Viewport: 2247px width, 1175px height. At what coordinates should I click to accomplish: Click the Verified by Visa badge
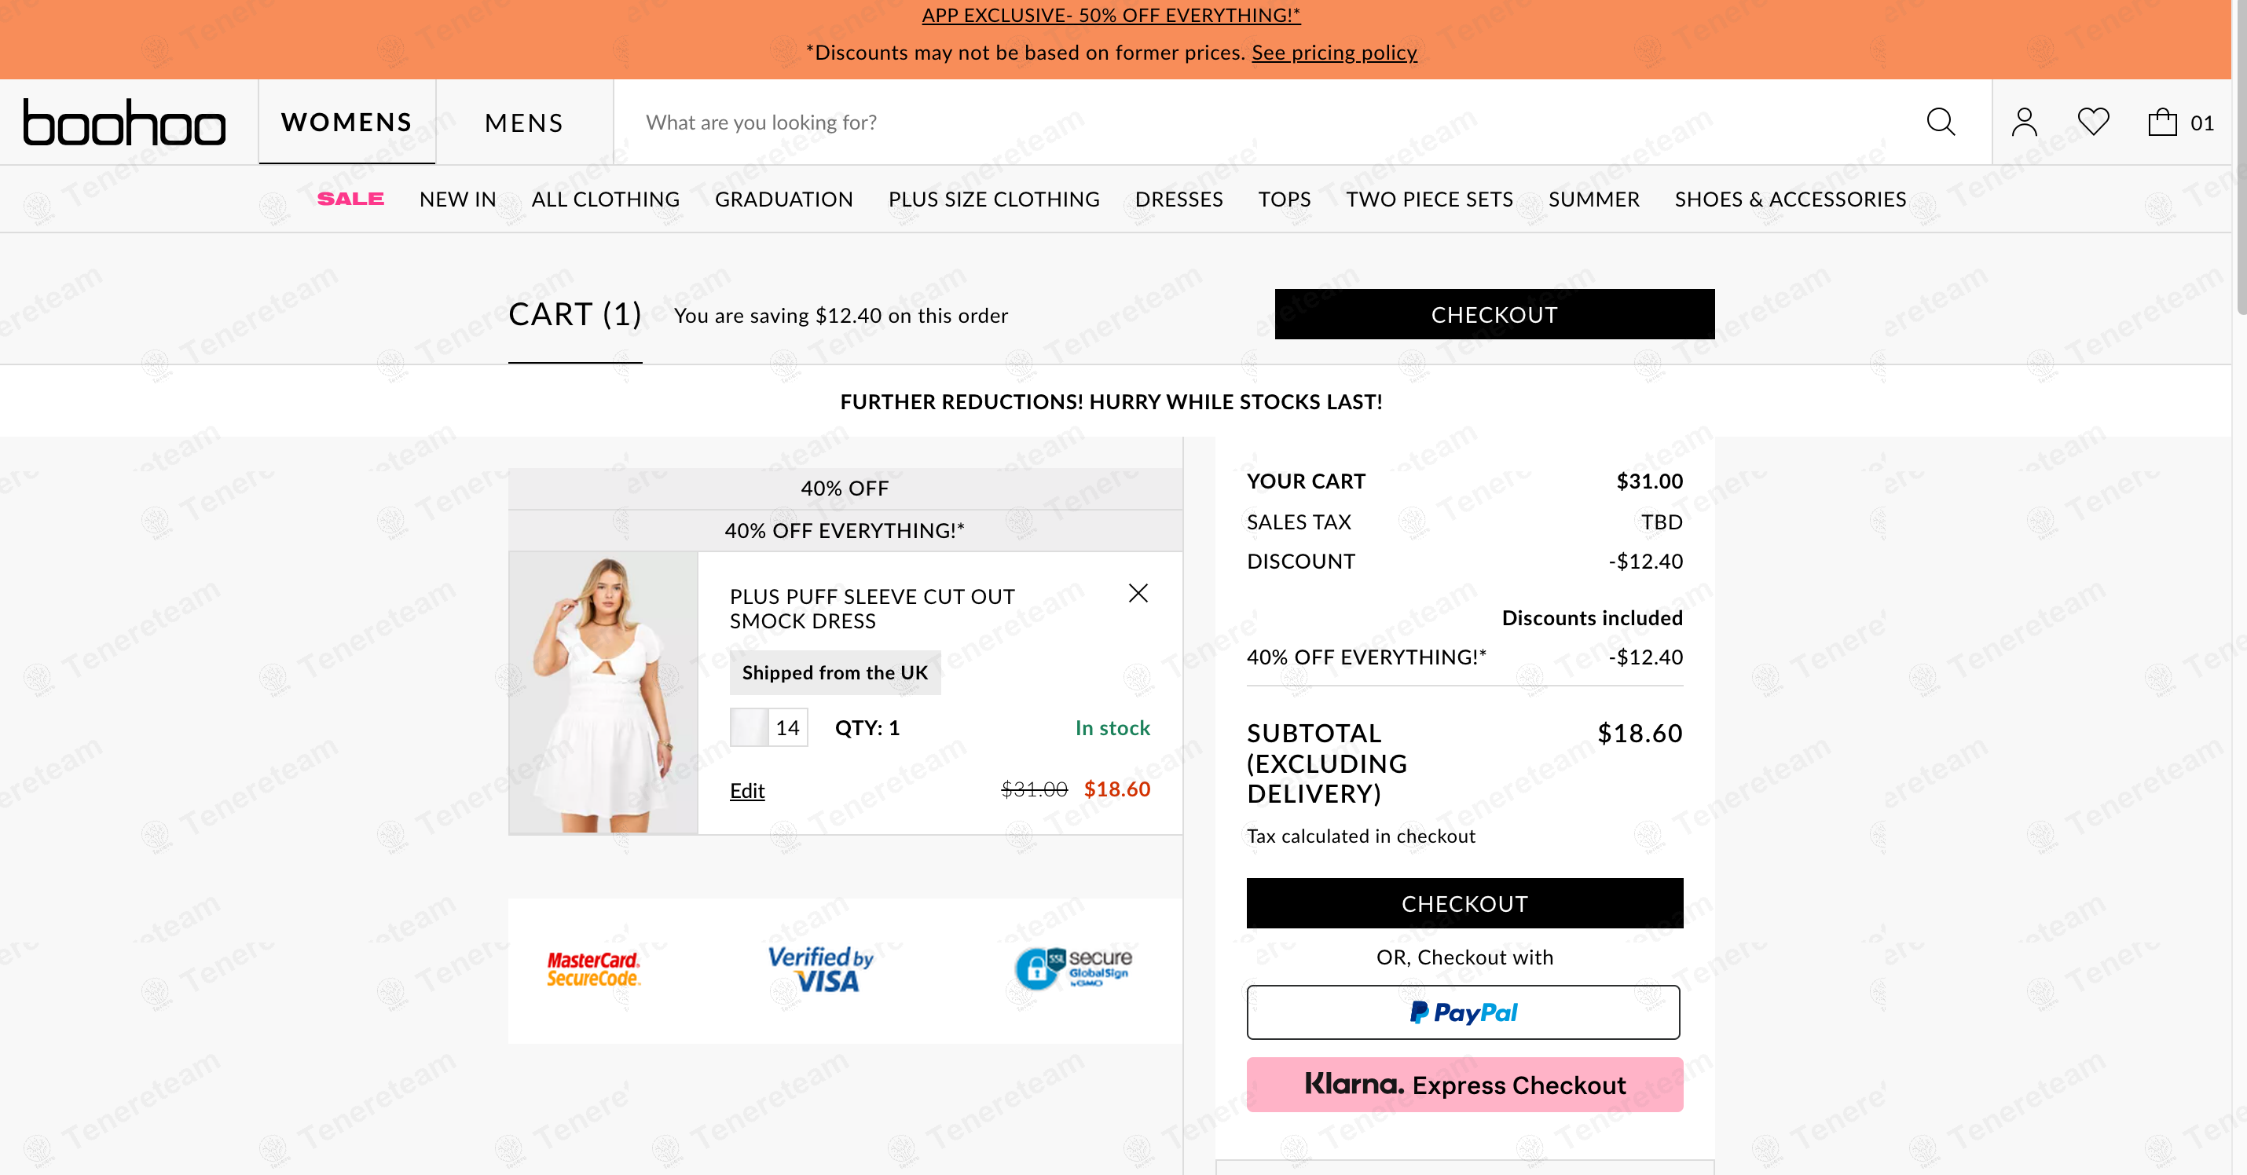(820, 969)
